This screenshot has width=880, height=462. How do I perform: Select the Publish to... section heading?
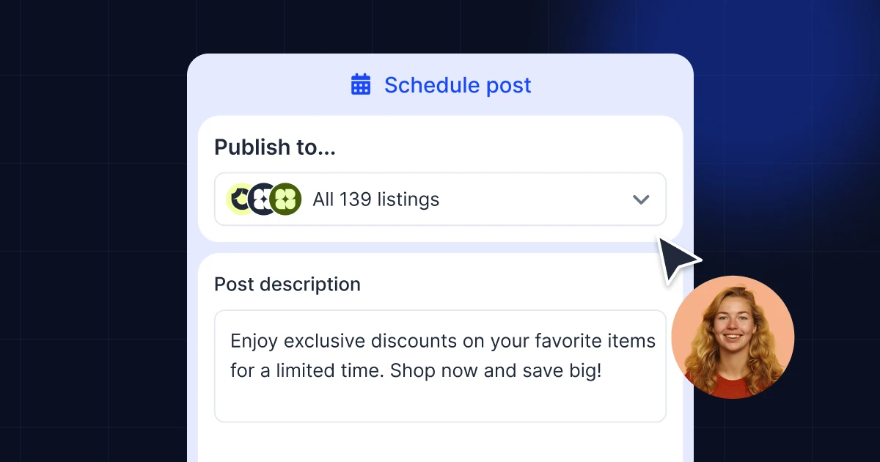pos(274,147)
